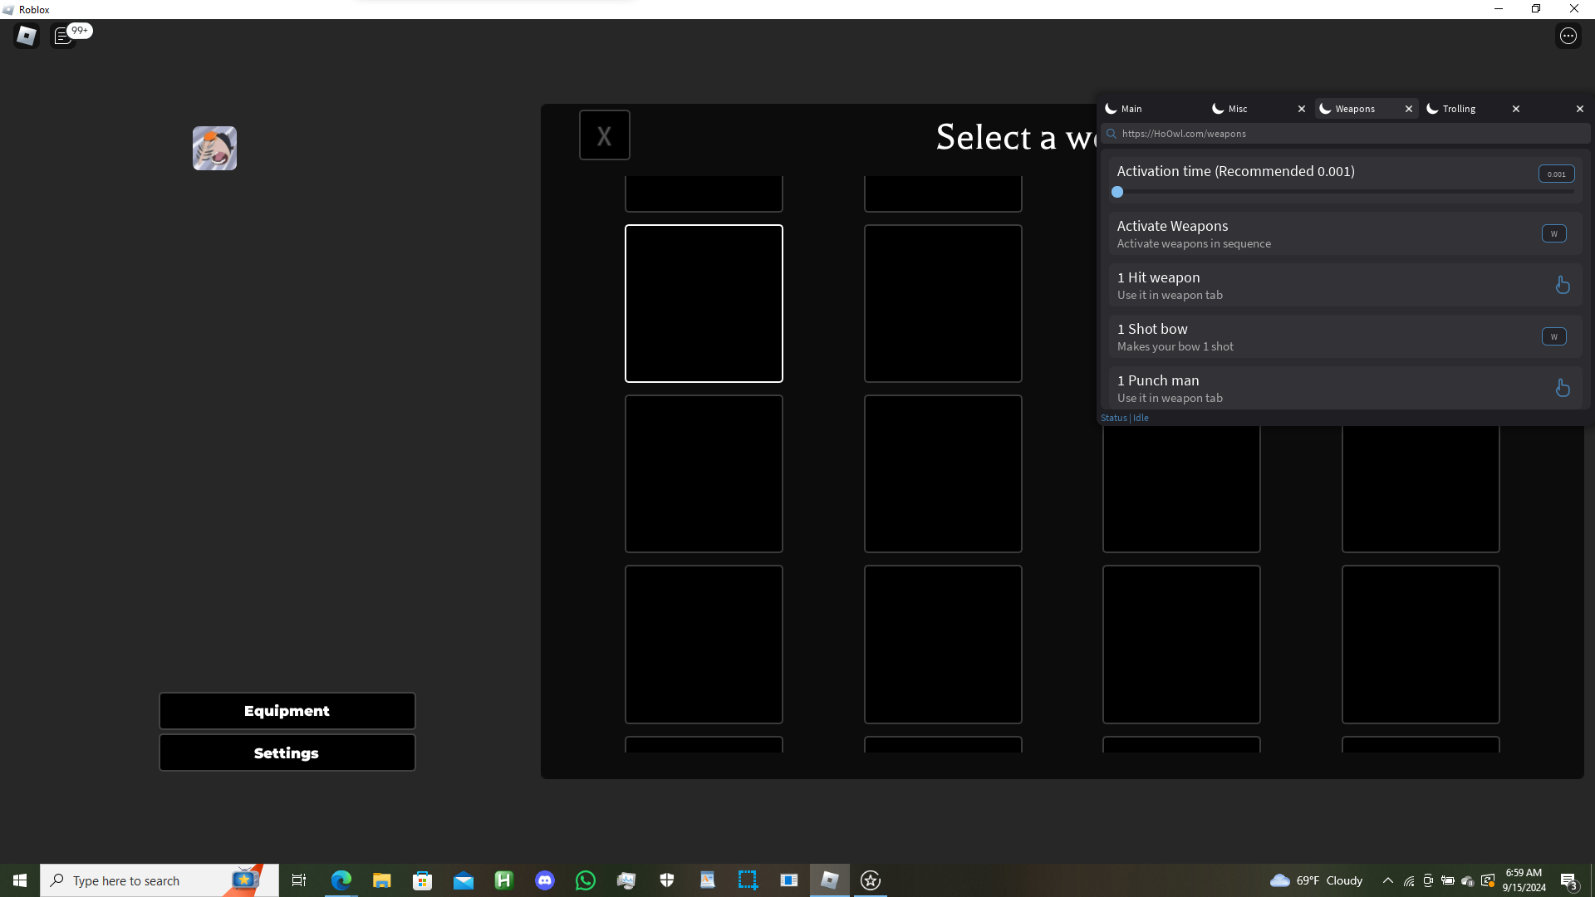Viewport: 1595px width, 897px height.
Task: Switch to the Trolling tab
Action: click(x=1459, y=109)
